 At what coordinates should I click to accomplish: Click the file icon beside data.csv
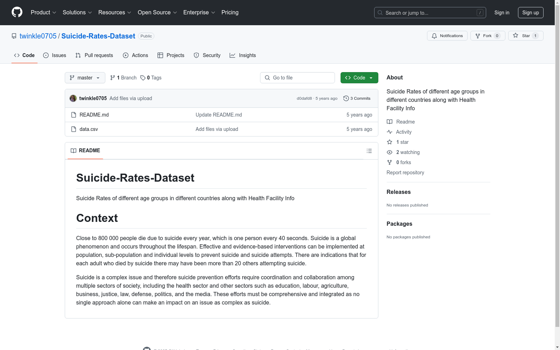click(73, 129)
